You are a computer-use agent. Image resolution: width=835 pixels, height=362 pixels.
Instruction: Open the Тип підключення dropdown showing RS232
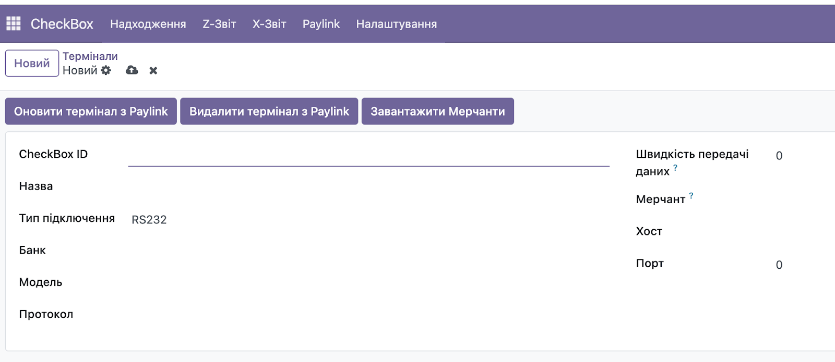point(368,220)
